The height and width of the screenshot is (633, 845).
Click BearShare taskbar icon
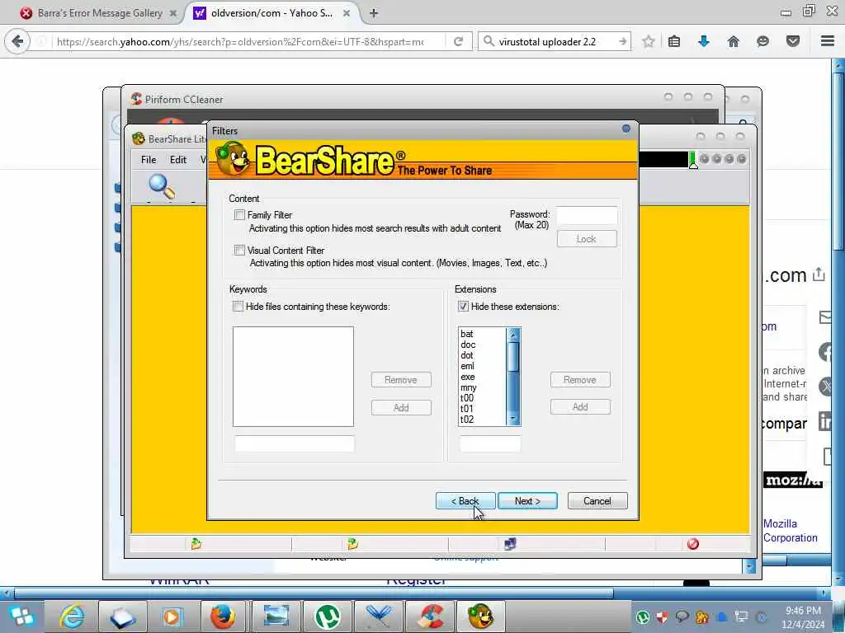(480, 616)
